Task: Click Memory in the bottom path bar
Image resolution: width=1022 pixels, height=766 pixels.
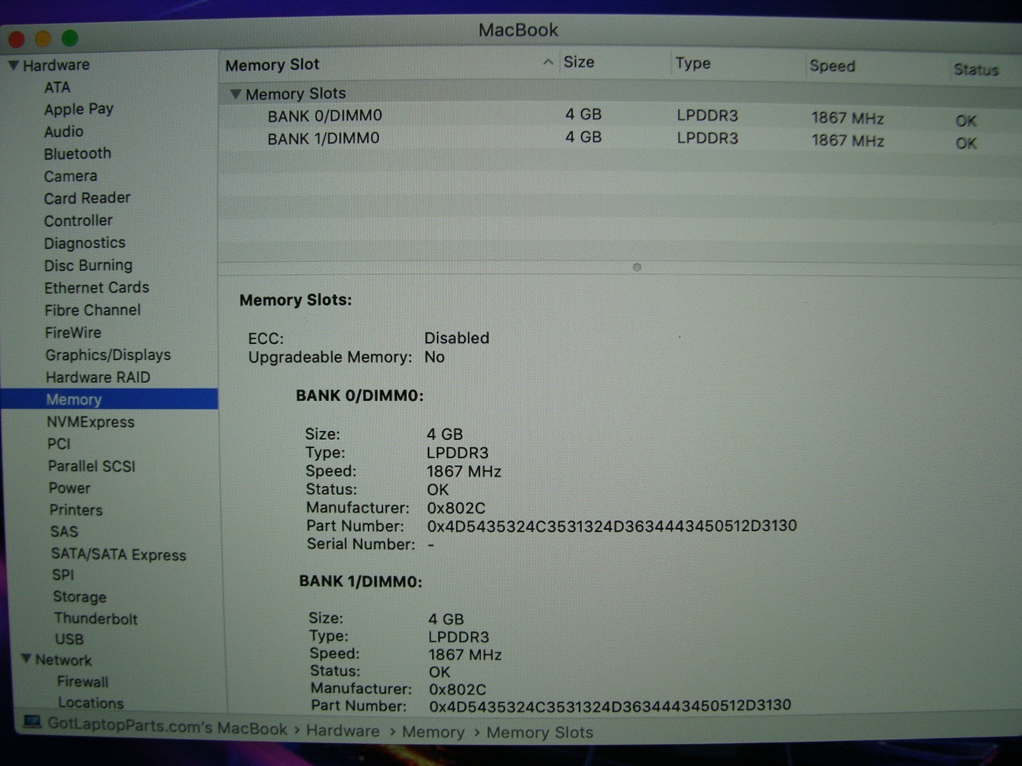Action: (x=433, y=732)
